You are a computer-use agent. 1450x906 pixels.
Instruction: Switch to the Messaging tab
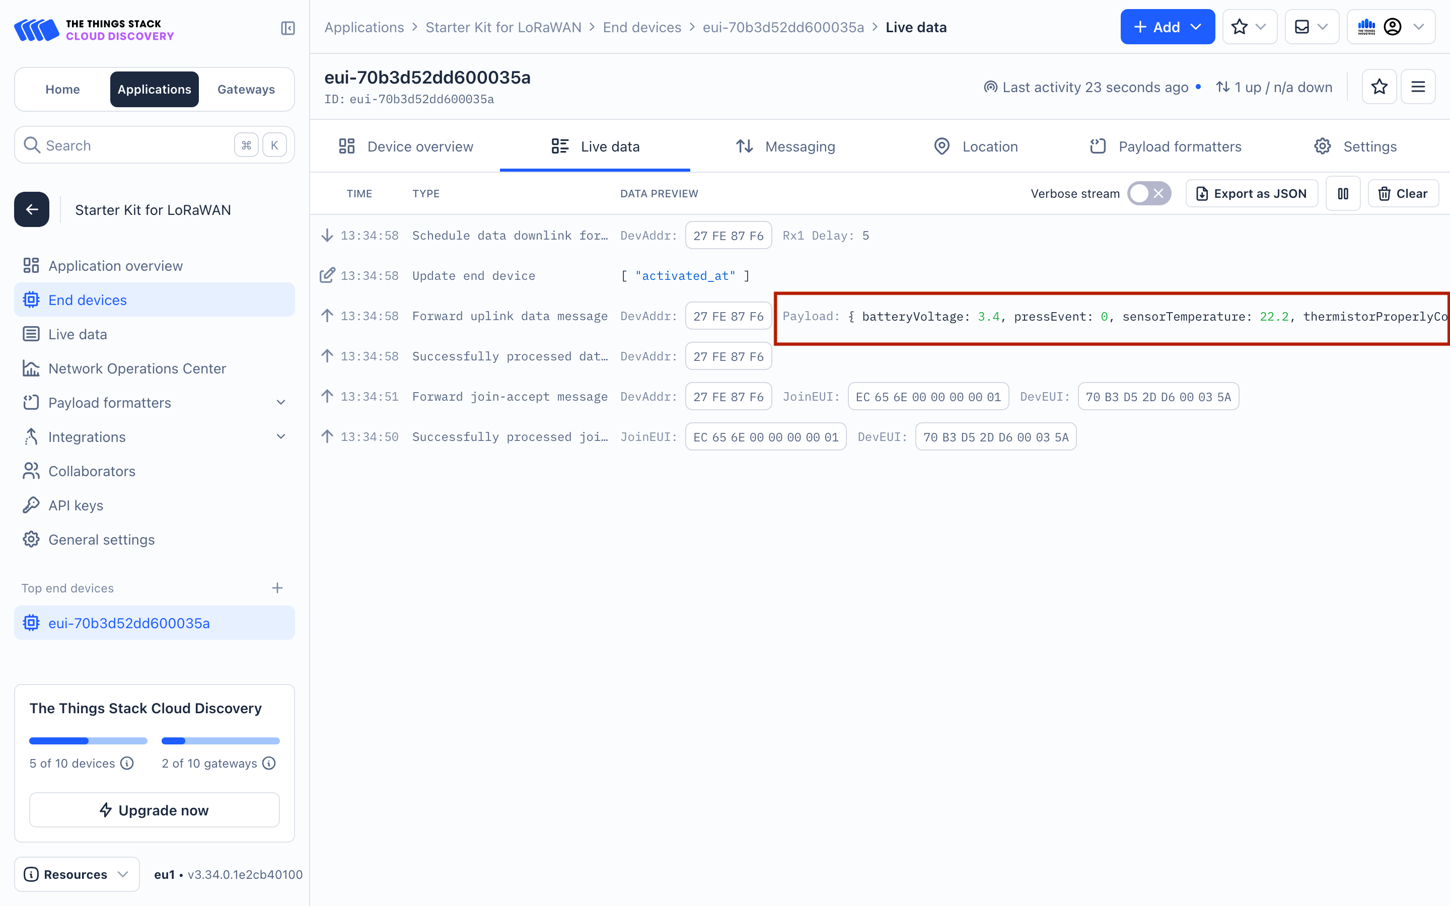click(x=785, y=146)
